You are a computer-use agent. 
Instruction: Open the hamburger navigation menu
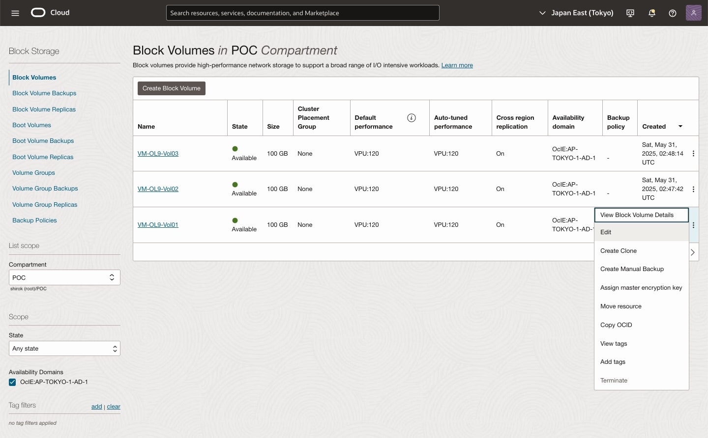click(15, 13)
